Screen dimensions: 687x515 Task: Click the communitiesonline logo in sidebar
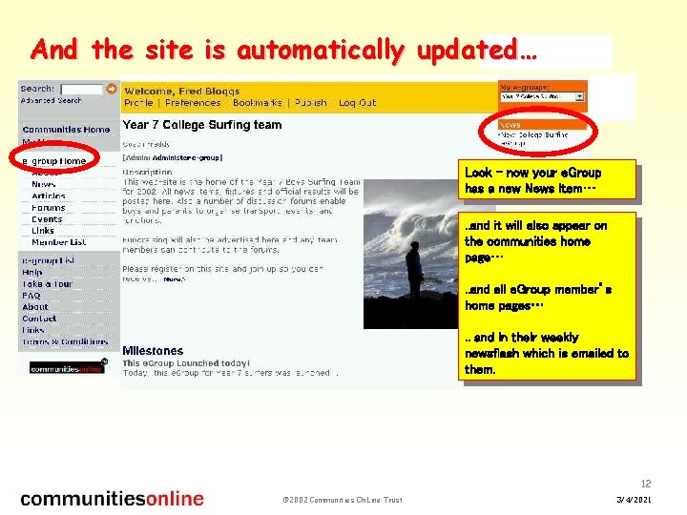[x=69, y=366]
